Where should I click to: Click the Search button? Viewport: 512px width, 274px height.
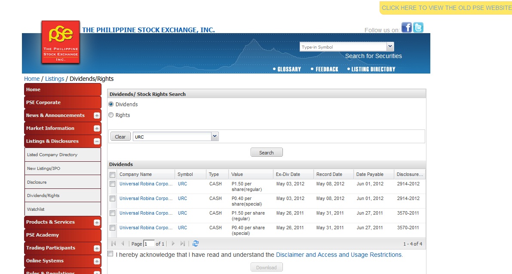tap(267, 153)
